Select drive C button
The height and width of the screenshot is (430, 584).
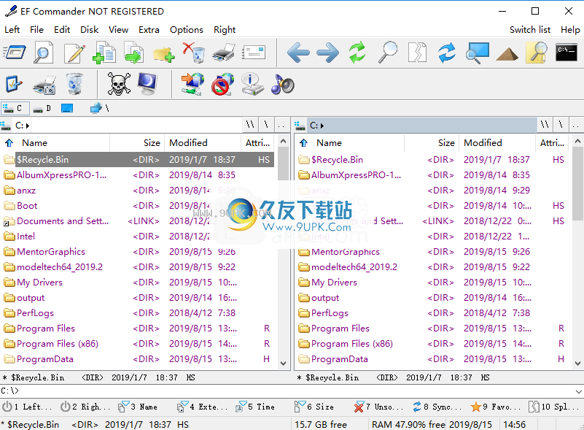[x=14, y=109]
